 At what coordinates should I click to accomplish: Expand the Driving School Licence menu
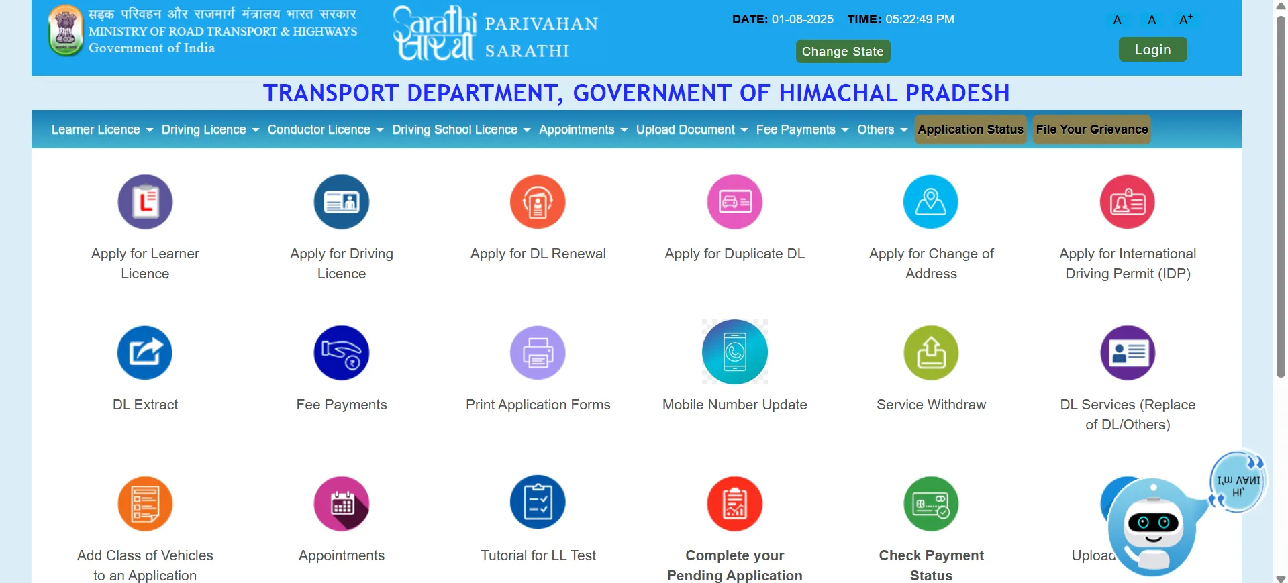(x=461, y=129)
